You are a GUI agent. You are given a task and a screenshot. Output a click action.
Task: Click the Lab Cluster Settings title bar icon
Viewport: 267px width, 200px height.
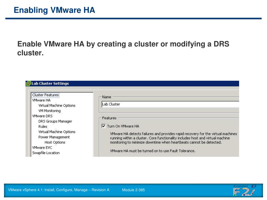[x=28, y=84]
